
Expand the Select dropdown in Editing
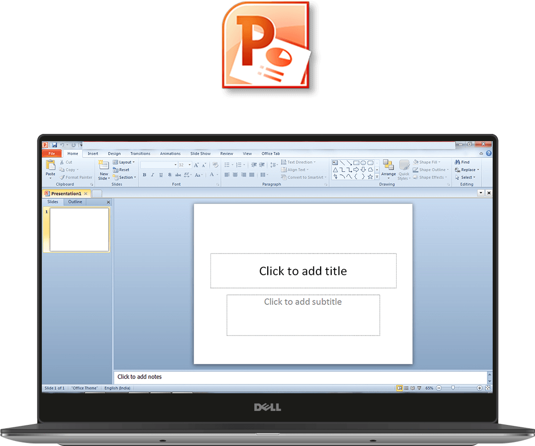465,177
